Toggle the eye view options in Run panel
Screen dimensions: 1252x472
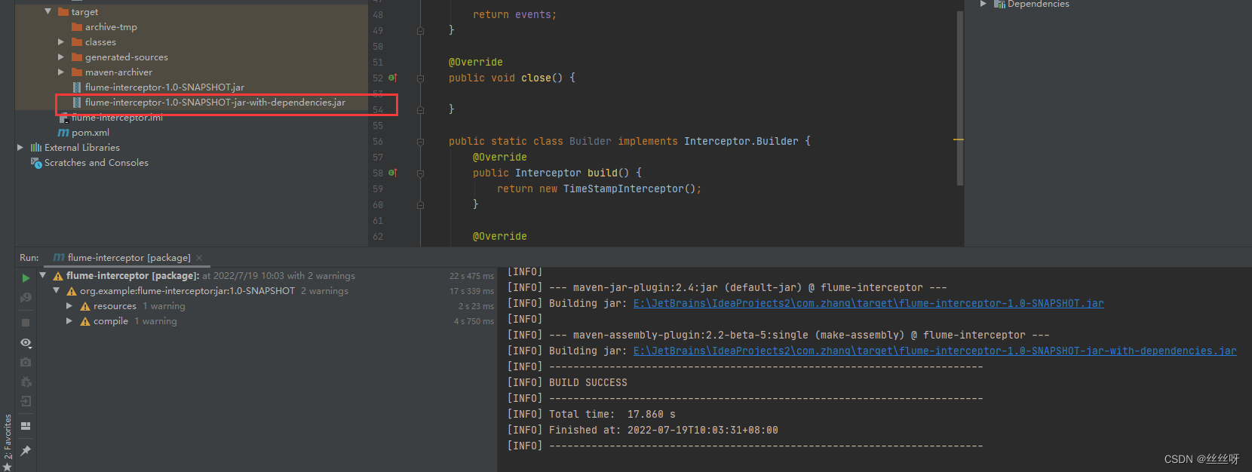[x=26, y=343]
